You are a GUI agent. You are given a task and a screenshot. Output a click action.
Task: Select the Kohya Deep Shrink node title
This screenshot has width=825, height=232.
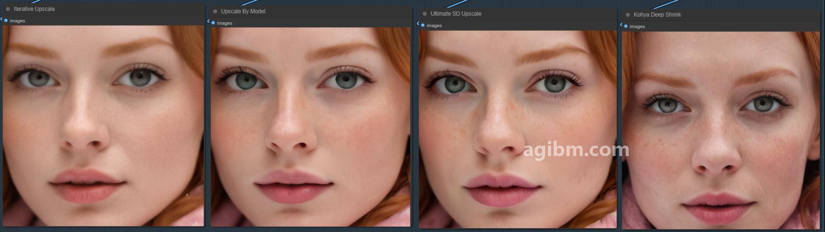coord(657,15)
